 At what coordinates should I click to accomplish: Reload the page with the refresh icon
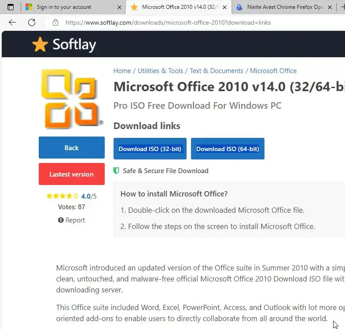pyautogui.click(x=32, y=22)
